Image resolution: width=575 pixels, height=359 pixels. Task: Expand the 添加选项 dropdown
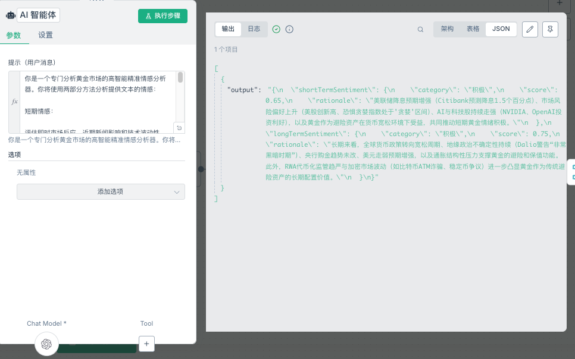click(x=101, y=192)
